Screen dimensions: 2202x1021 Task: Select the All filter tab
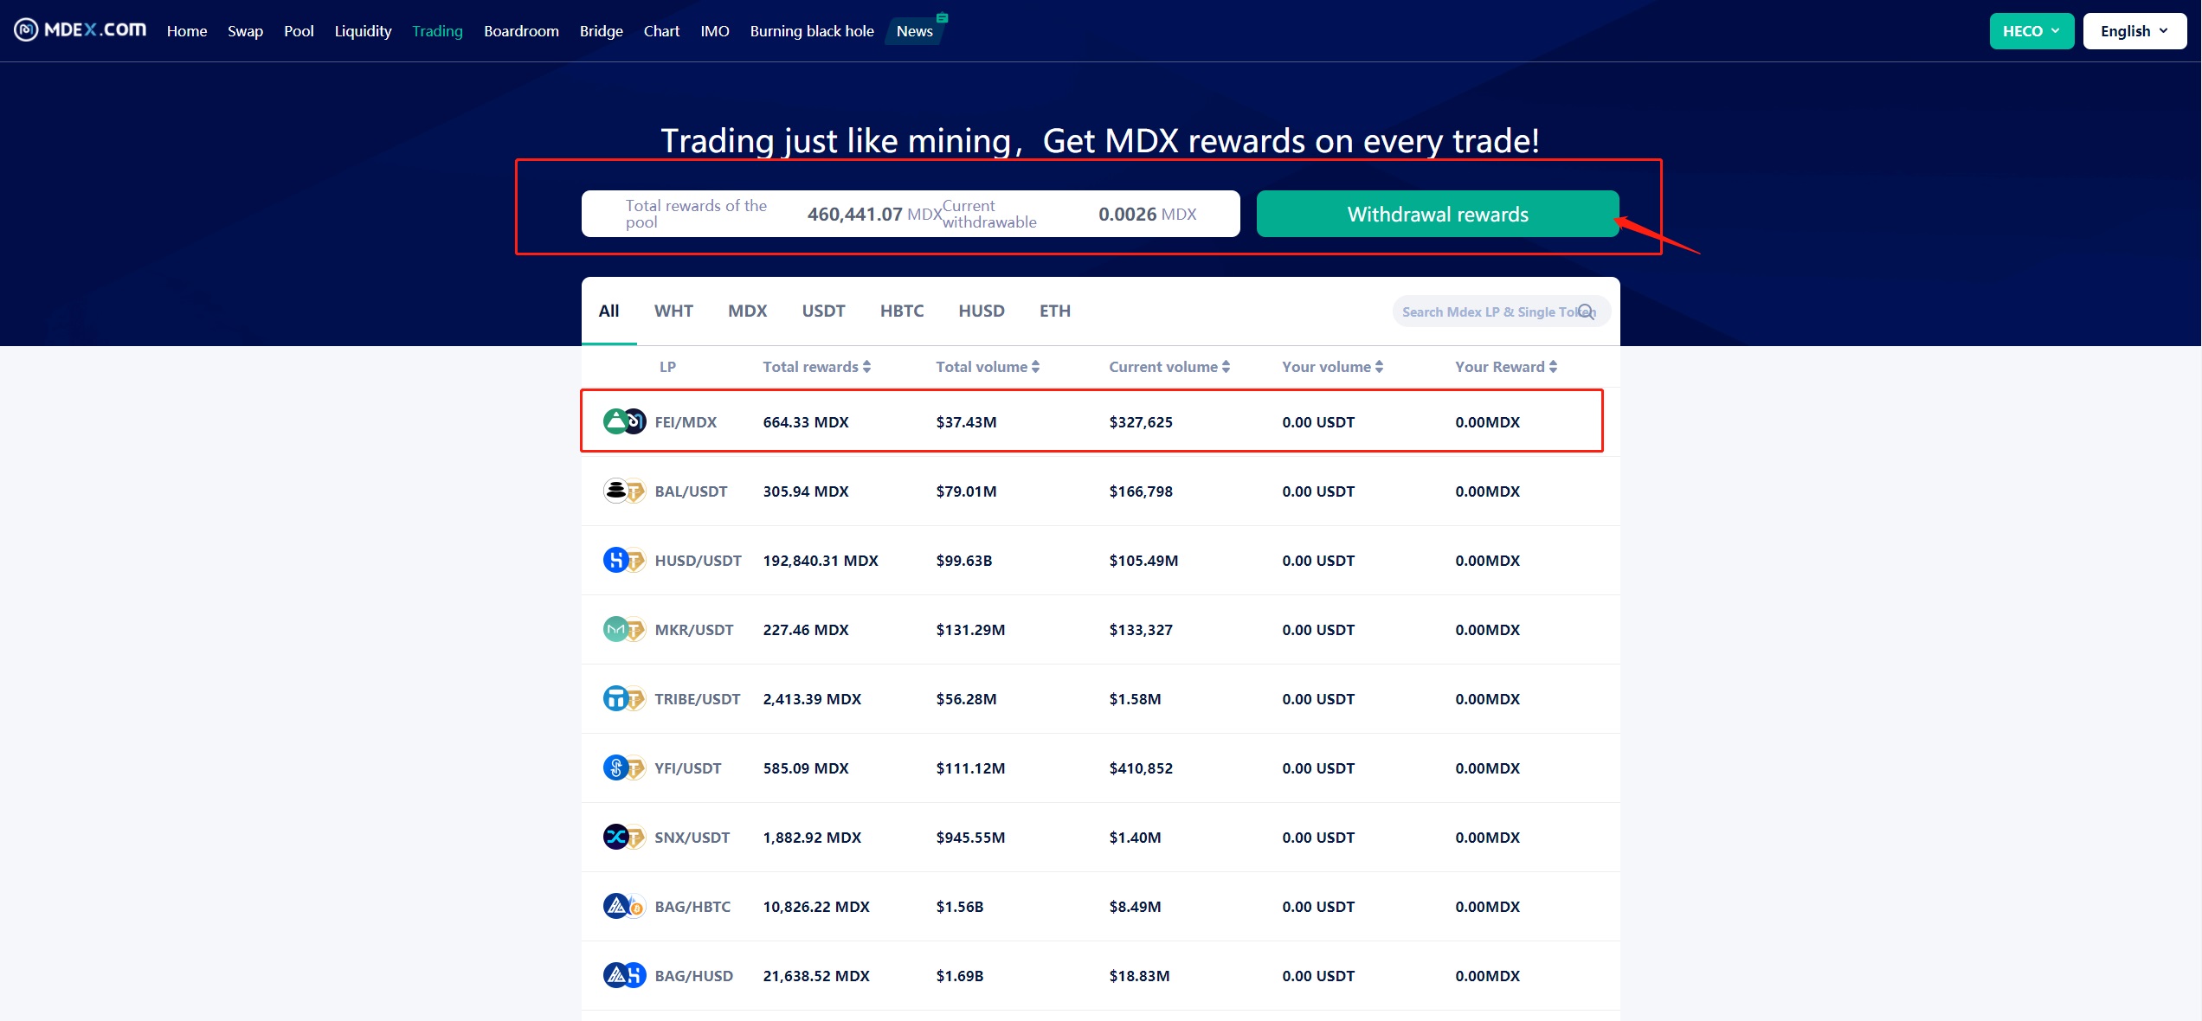point(608,311)
